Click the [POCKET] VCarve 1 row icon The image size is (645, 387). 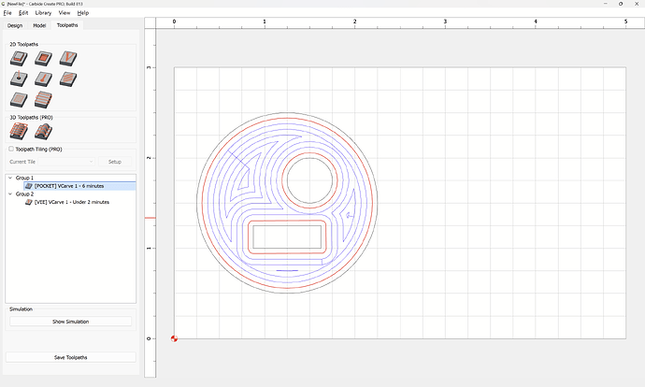29,186
